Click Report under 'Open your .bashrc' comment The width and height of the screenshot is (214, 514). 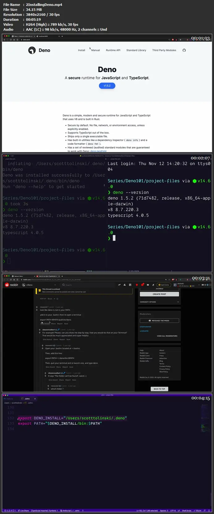[x=65, y=367]
